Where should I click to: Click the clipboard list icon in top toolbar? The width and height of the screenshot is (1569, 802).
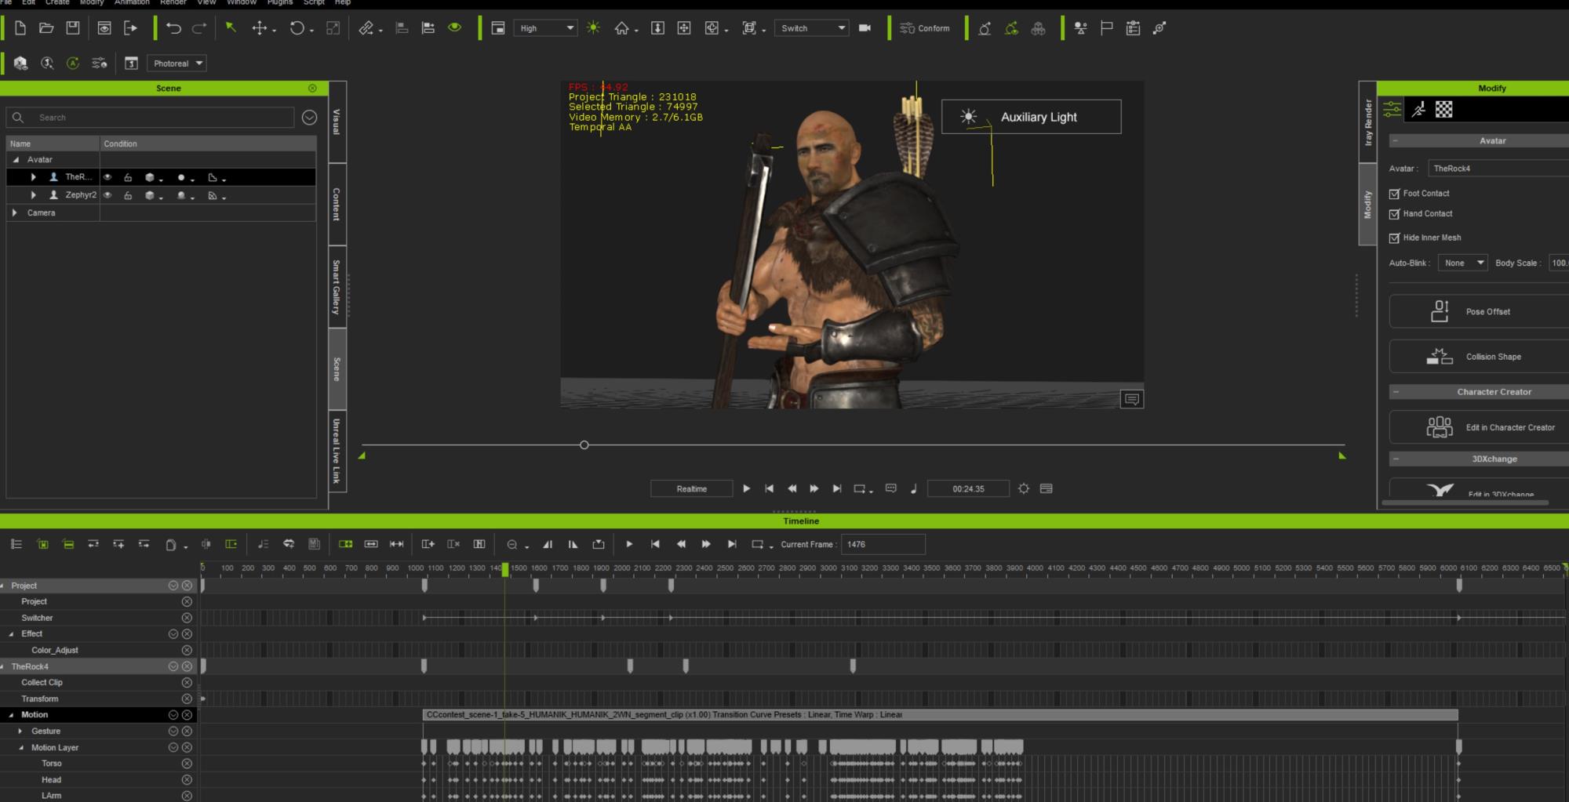(x=1133, y=28)
